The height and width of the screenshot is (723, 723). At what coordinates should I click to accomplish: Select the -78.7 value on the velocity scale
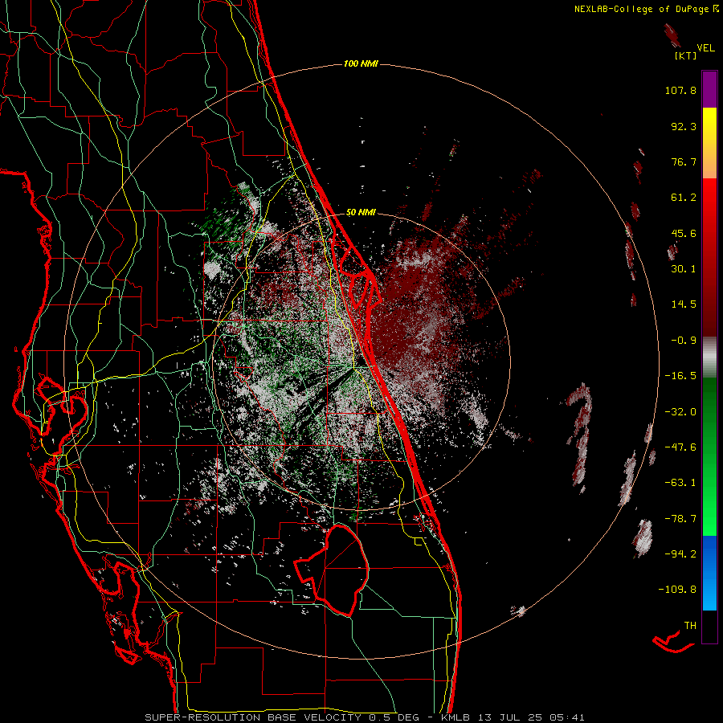click(x=680, y=519)
